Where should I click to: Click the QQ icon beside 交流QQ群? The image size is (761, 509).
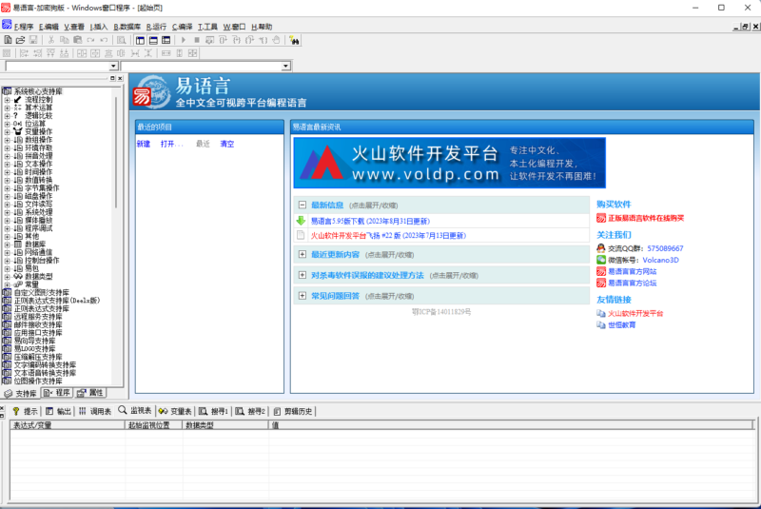point(601,246)
